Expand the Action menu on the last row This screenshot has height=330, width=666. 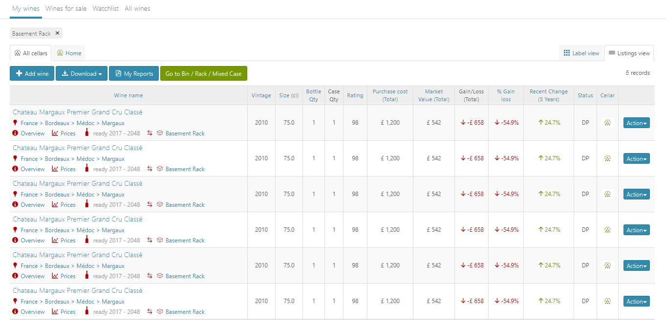click(x=636, y=301)
